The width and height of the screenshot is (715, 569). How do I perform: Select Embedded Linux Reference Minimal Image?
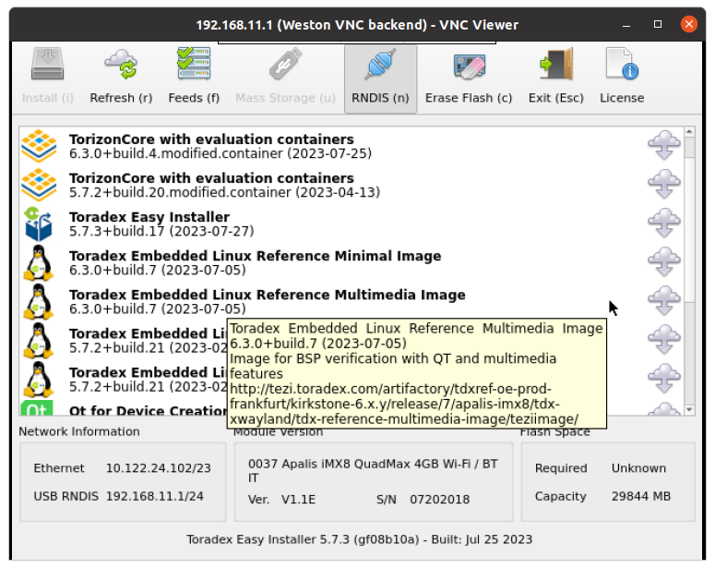tap(255, 262)
